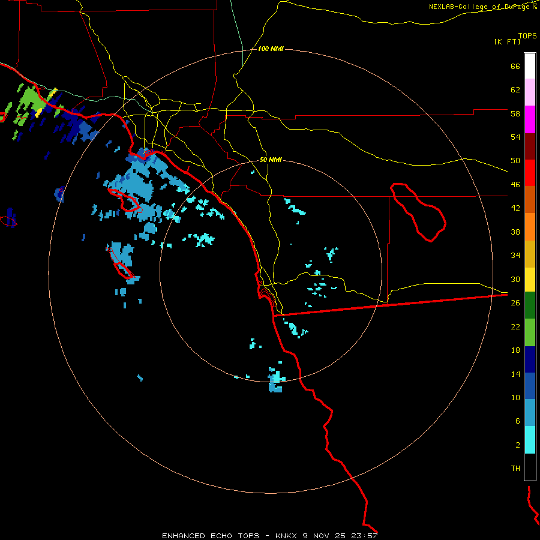The height and width of the screenshot is (540, 540).
Task: Click the 50 NMI range ring label
Action: (x=271, y=160)
